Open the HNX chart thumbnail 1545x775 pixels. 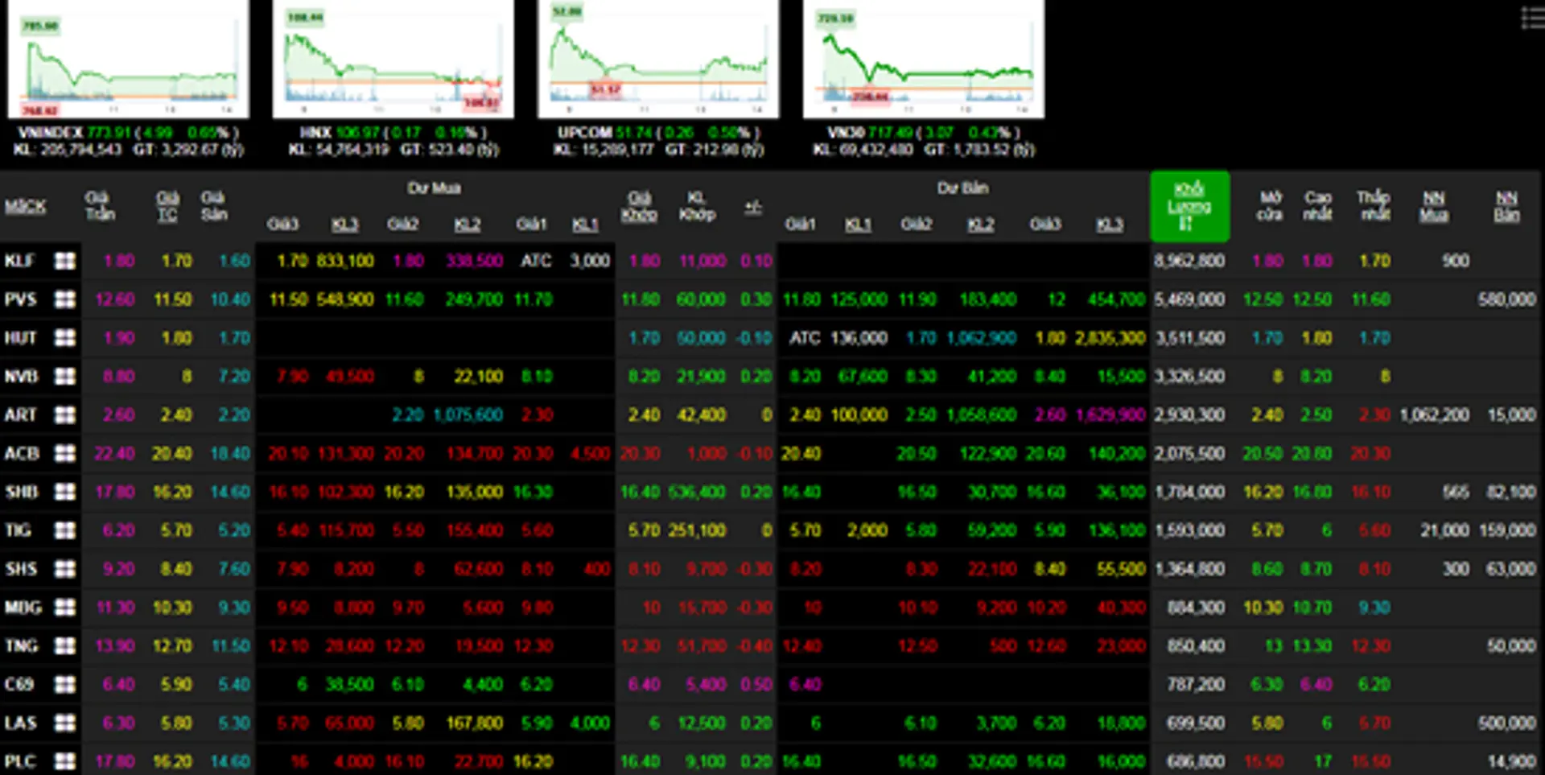pos(393,59)
